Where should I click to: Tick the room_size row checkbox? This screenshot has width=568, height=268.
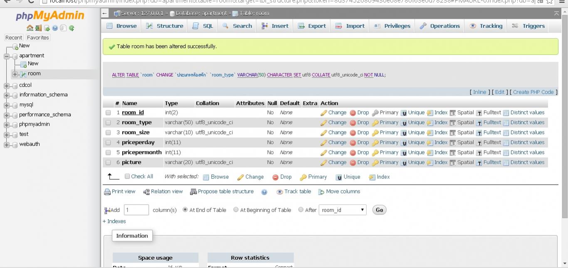point(108,132)
